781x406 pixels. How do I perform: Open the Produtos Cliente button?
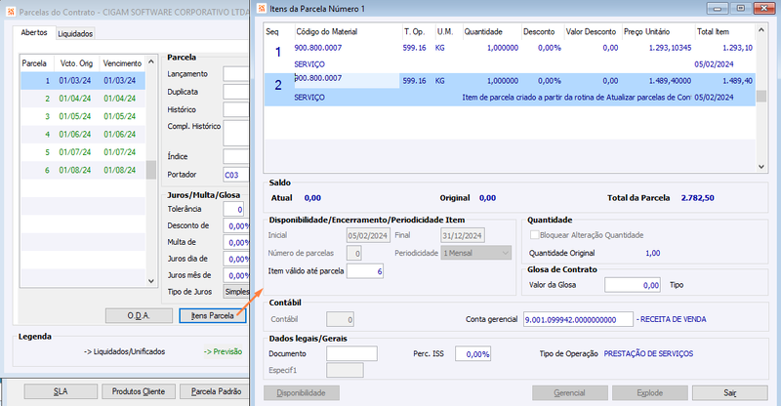139,391
